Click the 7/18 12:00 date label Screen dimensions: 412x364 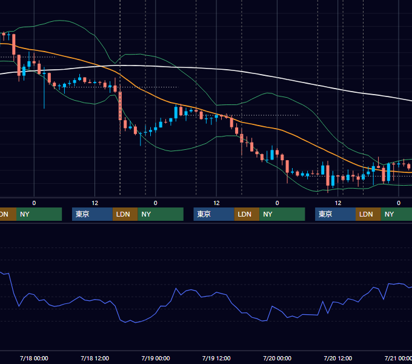click(x=95, y=358)
